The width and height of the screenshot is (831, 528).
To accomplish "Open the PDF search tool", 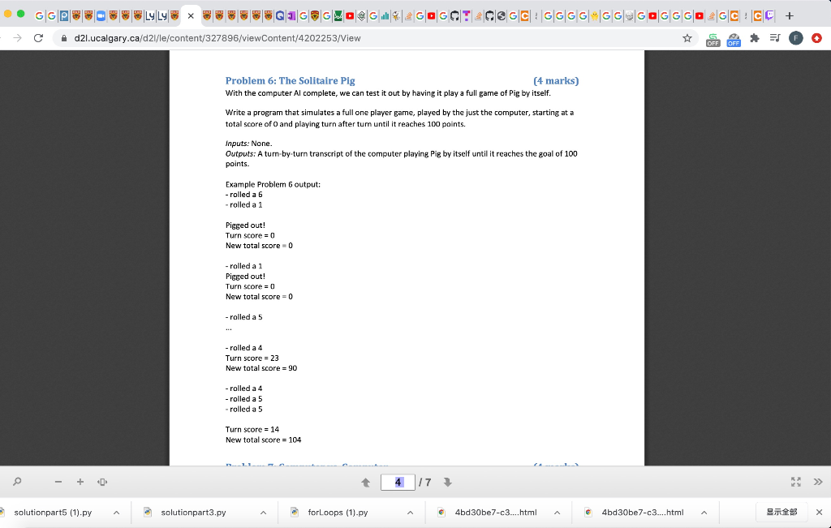I will [x=17, y=482].
